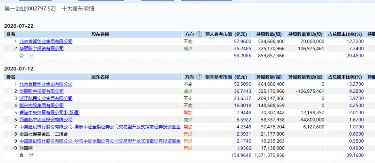Open 华熙昕宇投资有限公司 link under 2020-07-12

(x=41, y=91)
